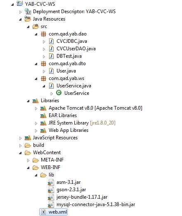Collapse the com.qad.yab.dao package
The width and height of the screenshot is (182, 216).
tap(36, 34)
